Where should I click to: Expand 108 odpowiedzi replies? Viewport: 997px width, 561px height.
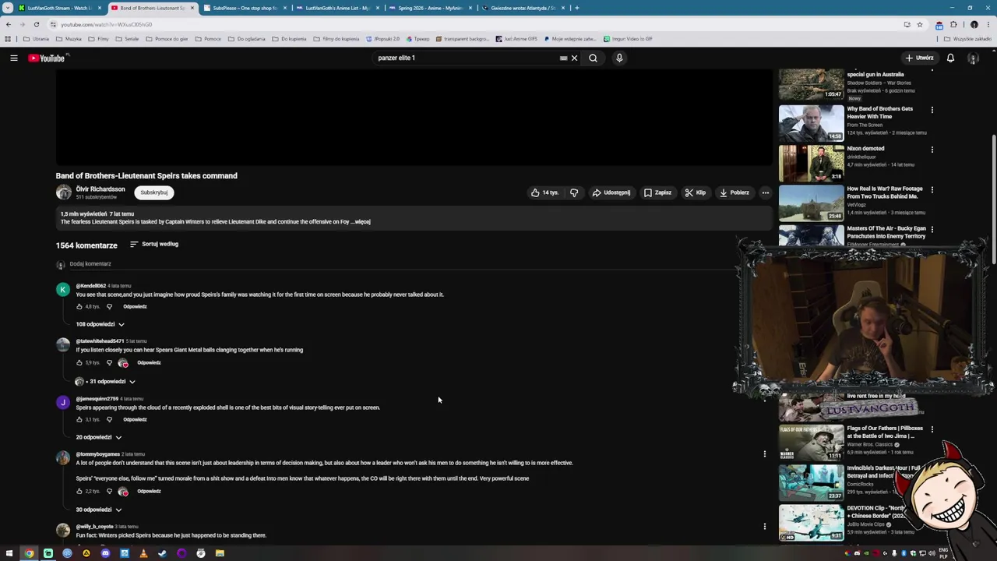tap(100, 324)
